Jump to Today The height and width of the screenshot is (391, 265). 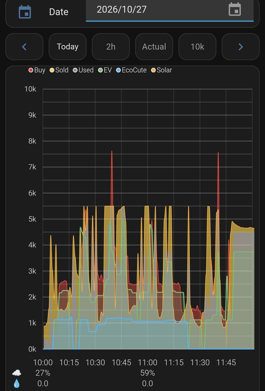pos(68,47)
